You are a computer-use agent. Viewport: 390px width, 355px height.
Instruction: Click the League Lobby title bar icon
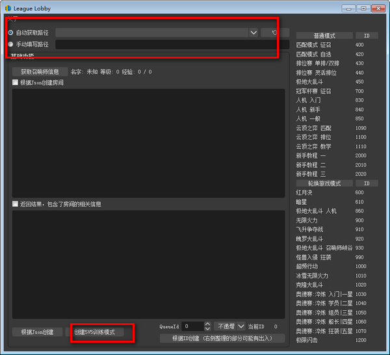[8, 8]
